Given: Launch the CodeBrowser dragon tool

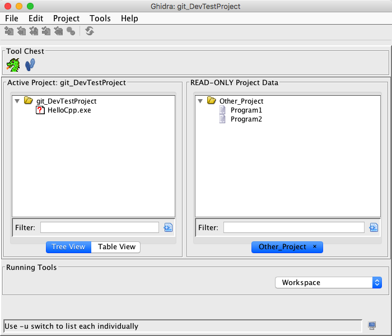Looking at the screenshot, I should tap(13, 66).
